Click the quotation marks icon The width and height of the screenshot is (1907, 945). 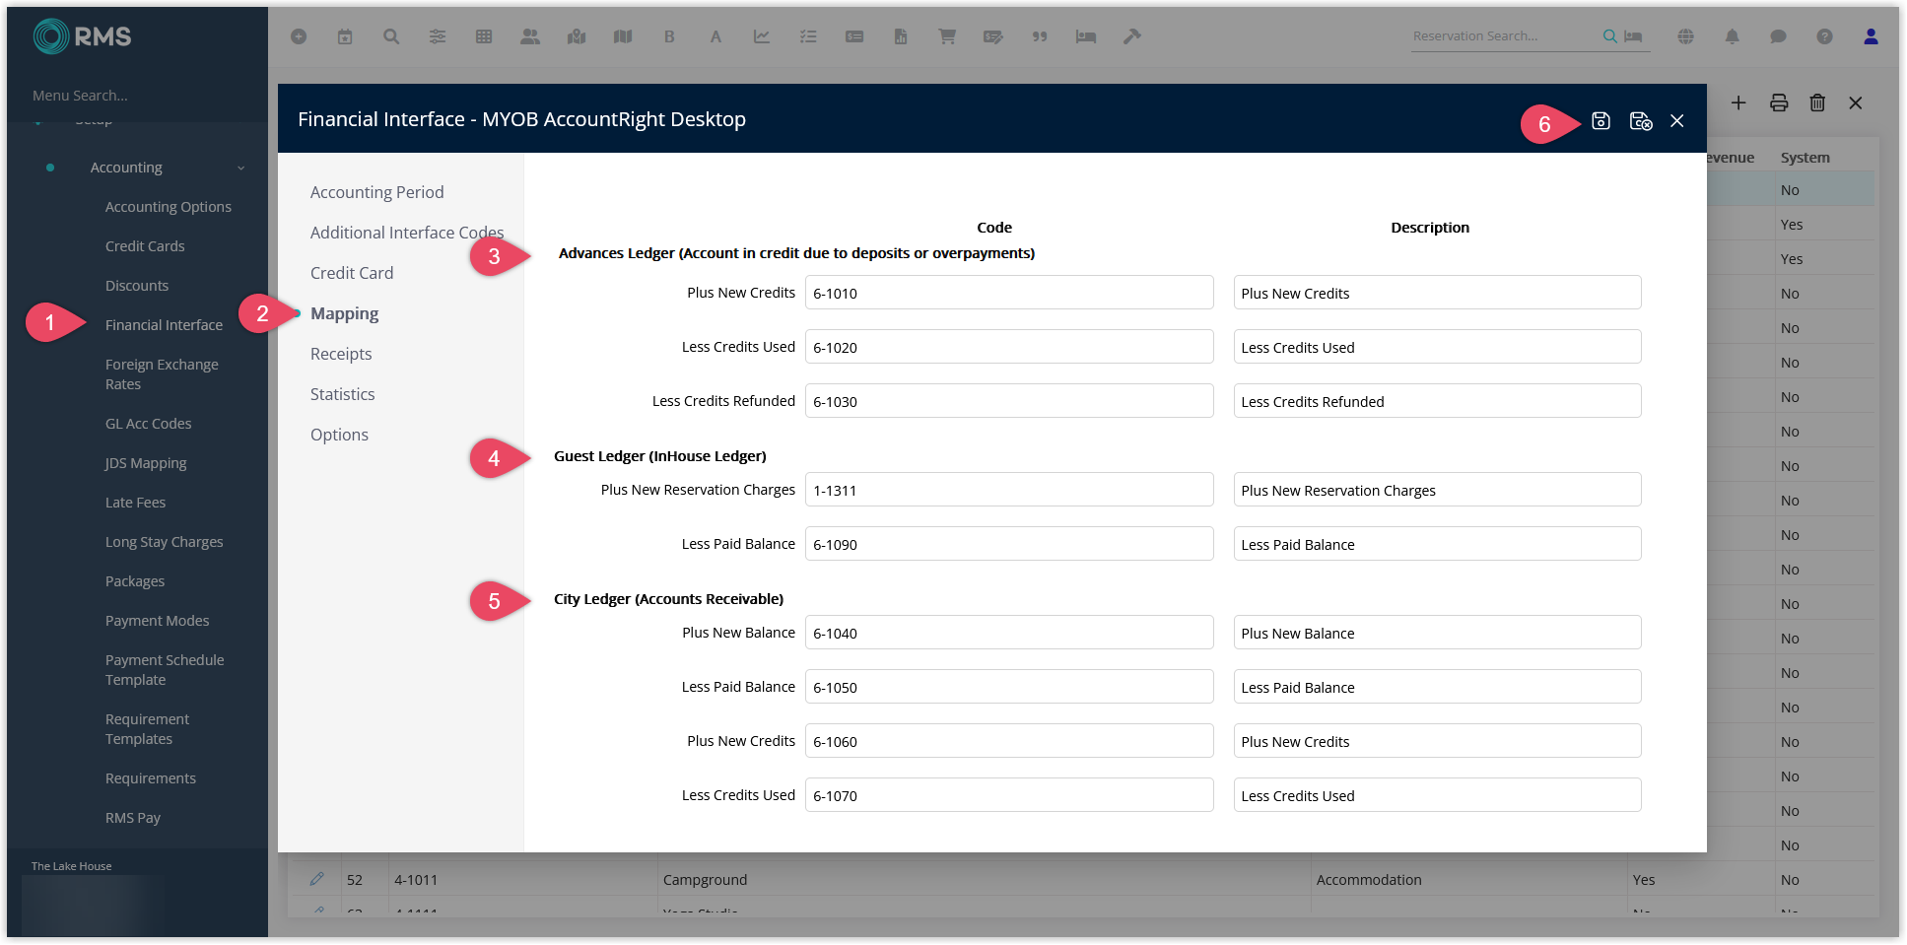pos(1040,36)
